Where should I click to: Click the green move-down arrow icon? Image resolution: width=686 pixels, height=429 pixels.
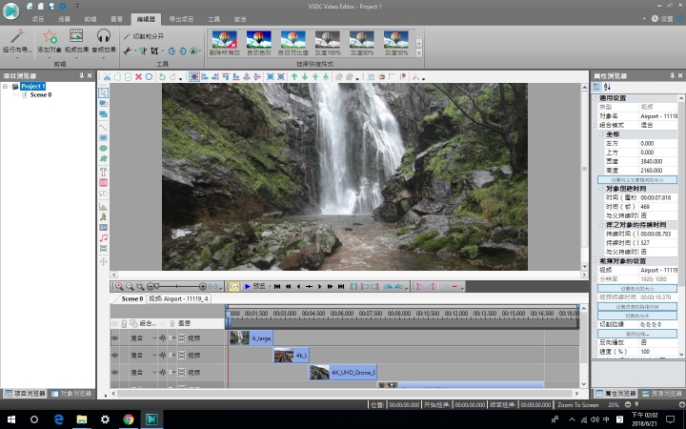(x=305, y=77)
